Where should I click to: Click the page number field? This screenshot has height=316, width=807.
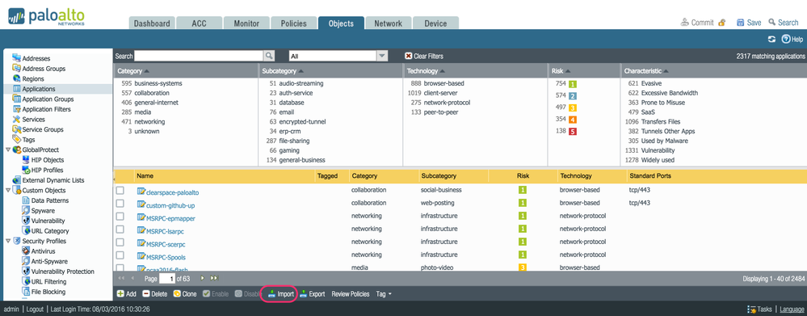click(166, 279)
